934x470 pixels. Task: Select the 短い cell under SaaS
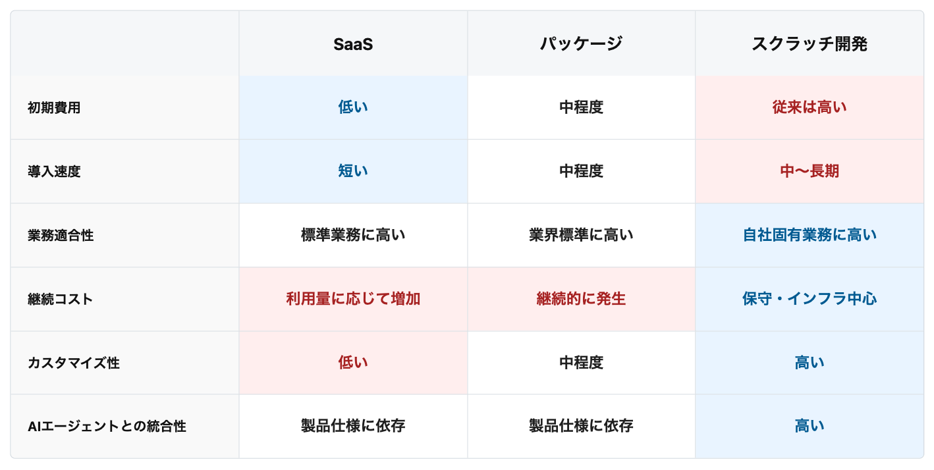353,171
